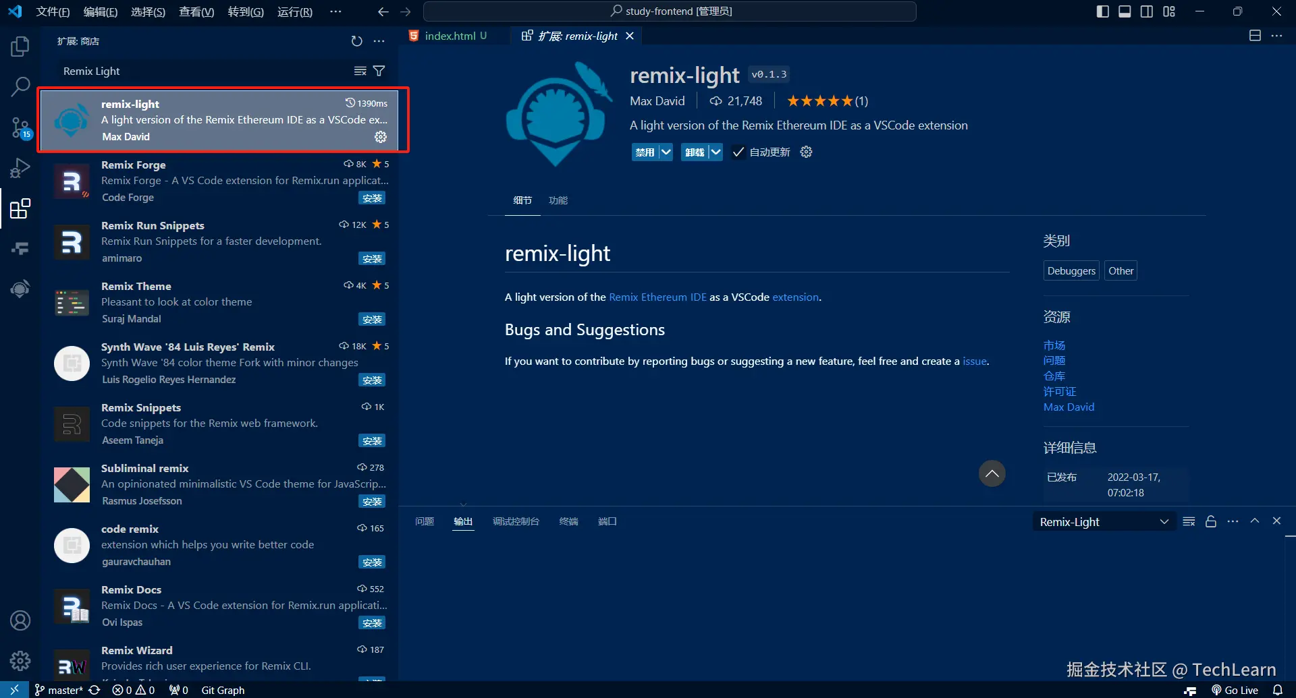The image size is (1296, 698).
Task: Open Source Control view with 15 changes
Action: tap(20, 127)
